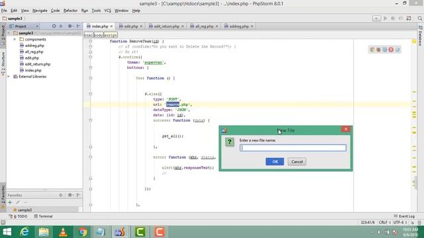
Task: Click html breadcrumb in editor
Action: click(x=89, y=35)
